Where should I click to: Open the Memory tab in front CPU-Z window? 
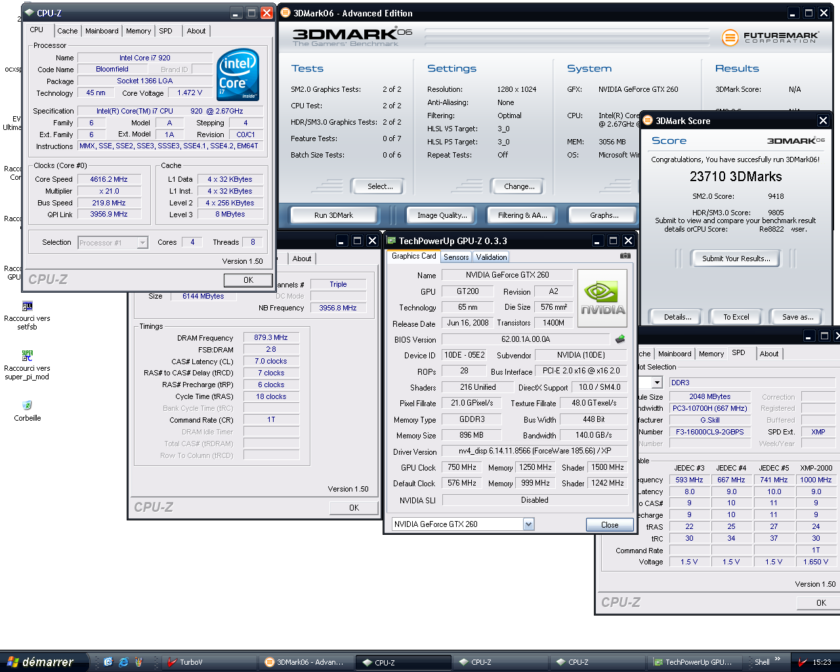coord(138,31)
